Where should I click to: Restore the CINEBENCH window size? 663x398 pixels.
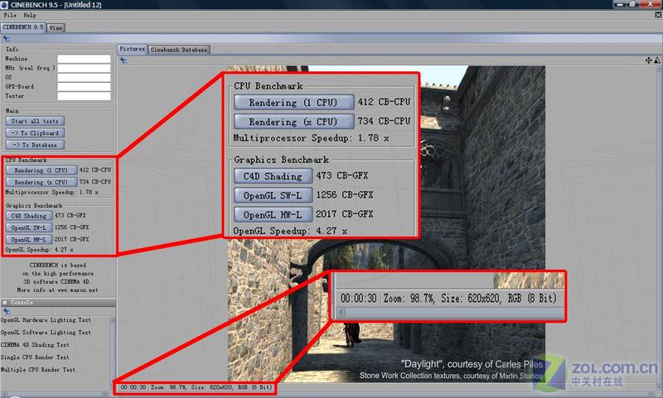pos(632,4)
